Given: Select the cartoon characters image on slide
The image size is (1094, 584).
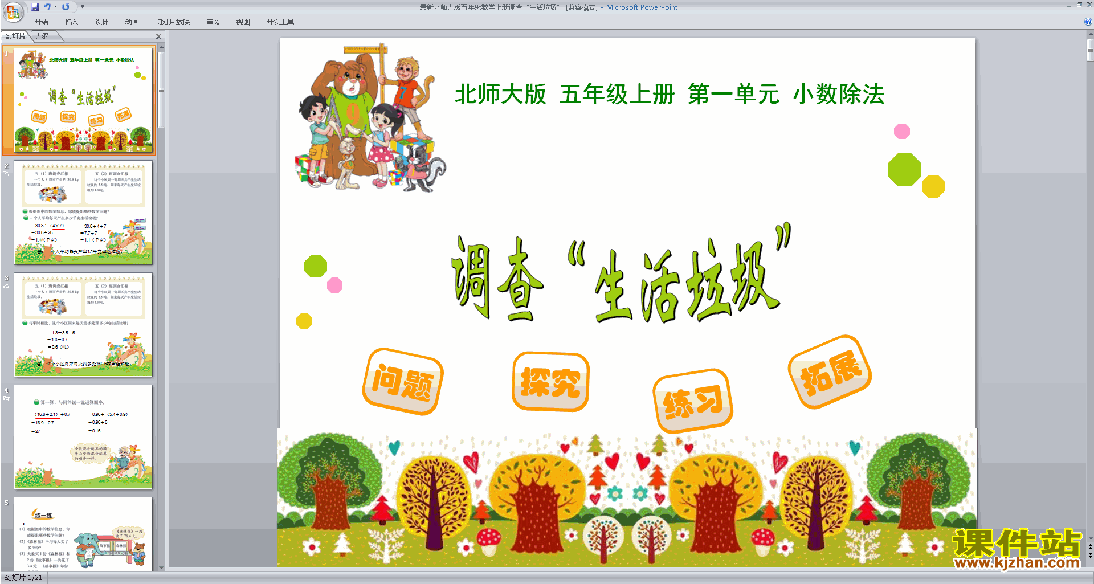Looking at the screenshot, I should pyautogui.click(x=370, y=118).
